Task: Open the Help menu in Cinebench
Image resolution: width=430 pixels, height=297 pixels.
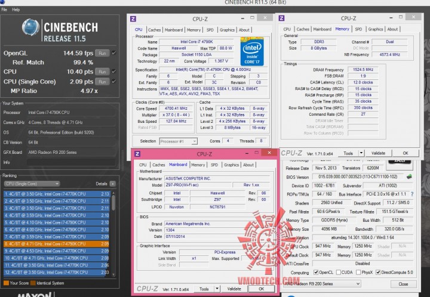Action: [16, 10]
